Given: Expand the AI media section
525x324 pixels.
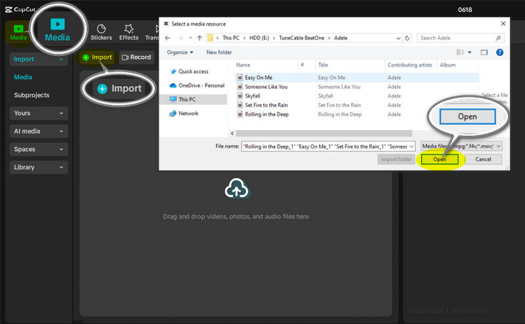Looking at the screenshot, I should point(39,131).
